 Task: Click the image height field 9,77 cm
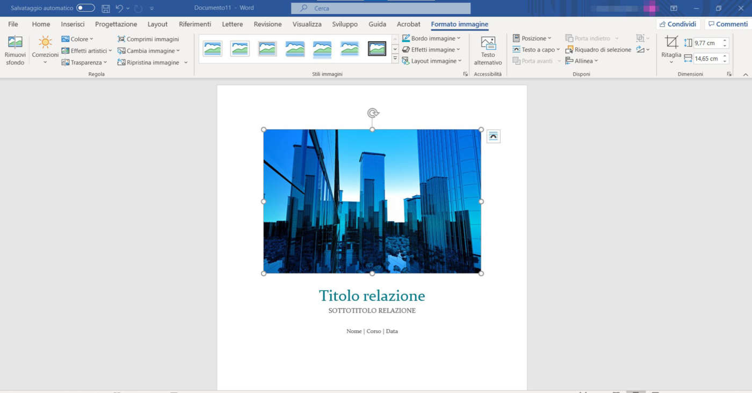click(x=707, y=43)
